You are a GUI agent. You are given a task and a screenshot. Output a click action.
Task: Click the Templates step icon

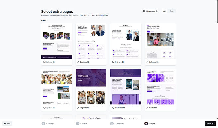pyautogui.click(x=112, y=124)
